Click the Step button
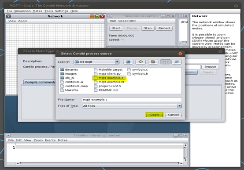Screen dimensions: 244x170 [x=148, y=28]
